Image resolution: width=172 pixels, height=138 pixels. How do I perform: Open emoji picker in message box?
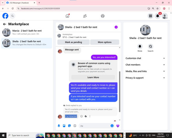tap(112, 126)
